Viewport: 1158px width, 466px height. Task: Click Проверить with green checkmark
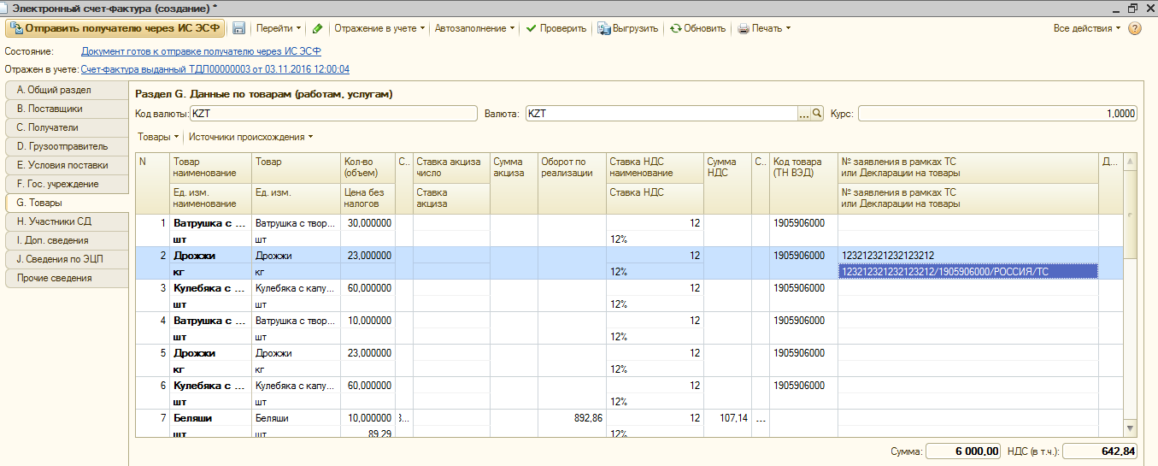point(555,28)
